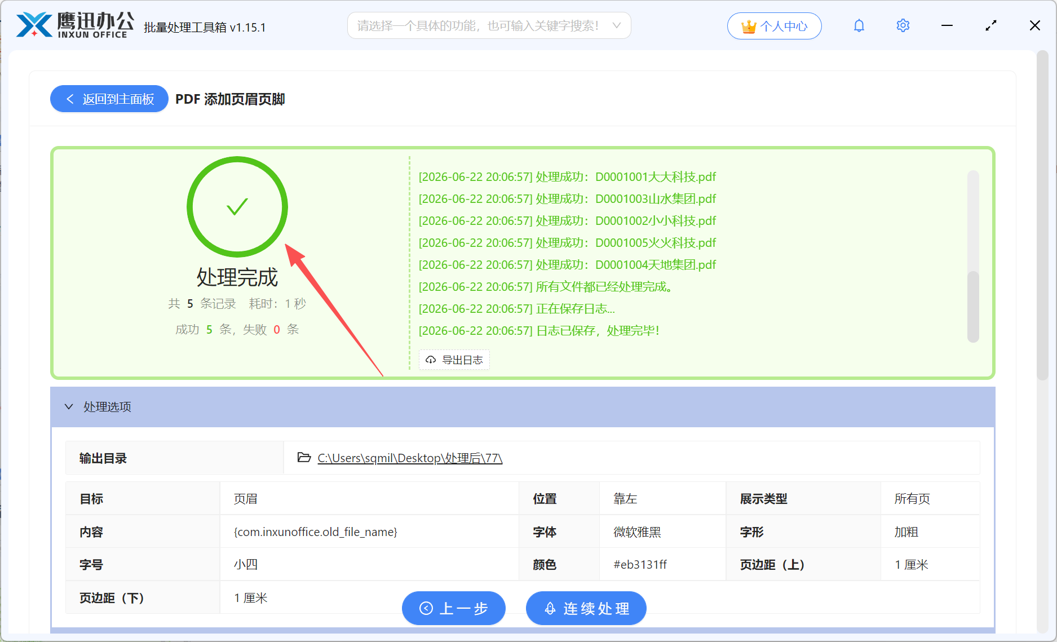Viewport: 1057px width, 642px height.
Task: Click the 处理完成 status heading
Action: (x=237, y=277)
